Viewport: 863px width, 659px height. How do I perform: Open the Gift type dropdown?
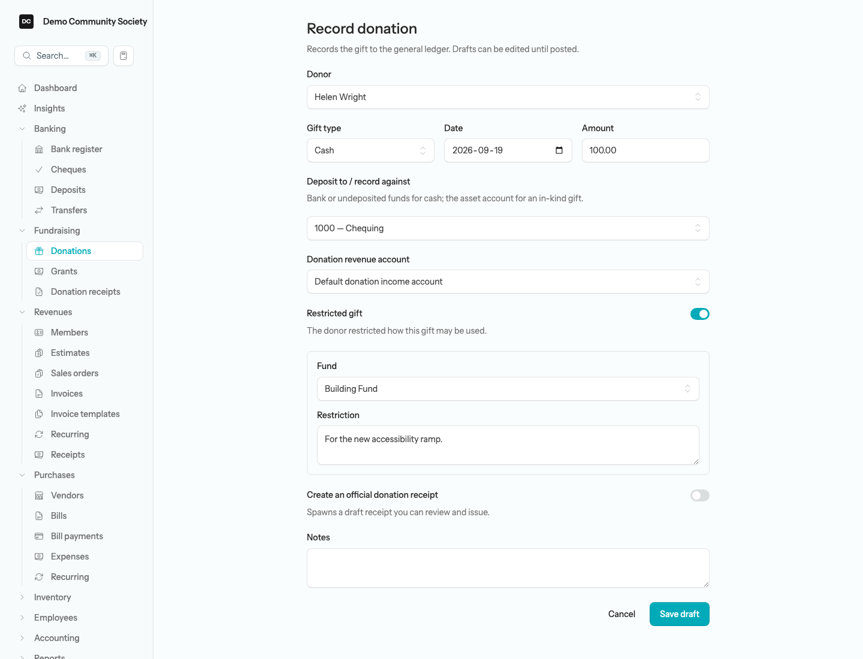coord(370,150)
